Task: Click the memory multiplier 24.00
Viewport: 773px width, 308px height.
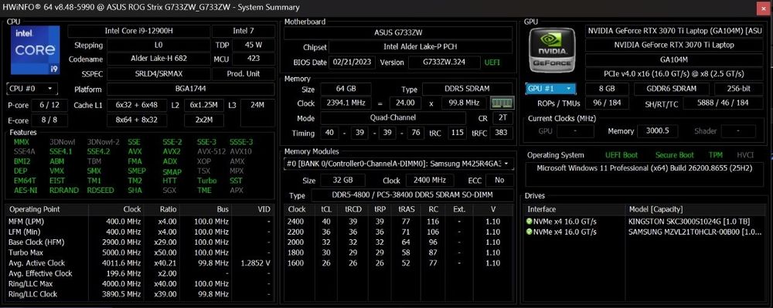Action: coord(405,103)
